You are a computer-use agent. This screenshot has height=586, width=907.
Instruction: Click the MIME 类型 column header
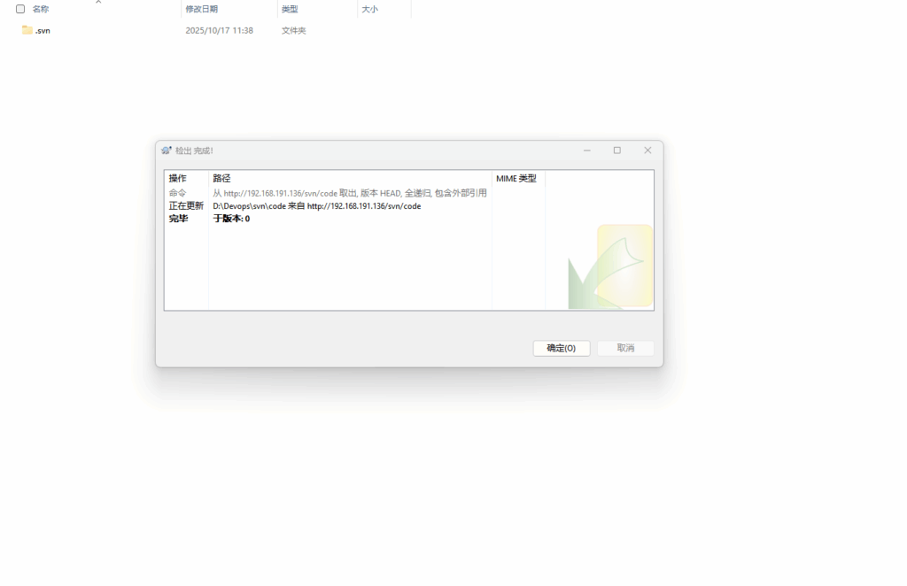(x=516, y=179)
